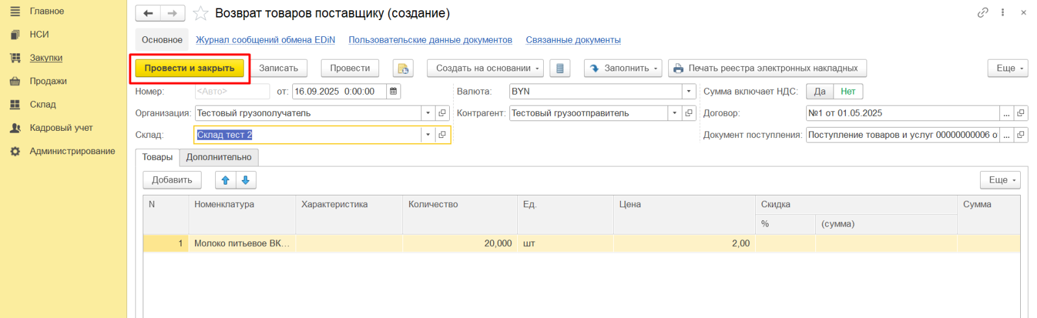Open Связанные документы link
1037x318 pixels.
tap(573, 40)
